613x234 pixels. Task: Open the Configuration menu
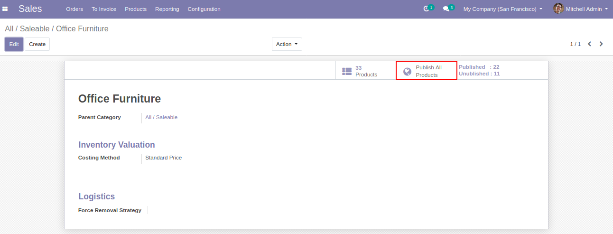pyautogui.click(x=204, y=9)
